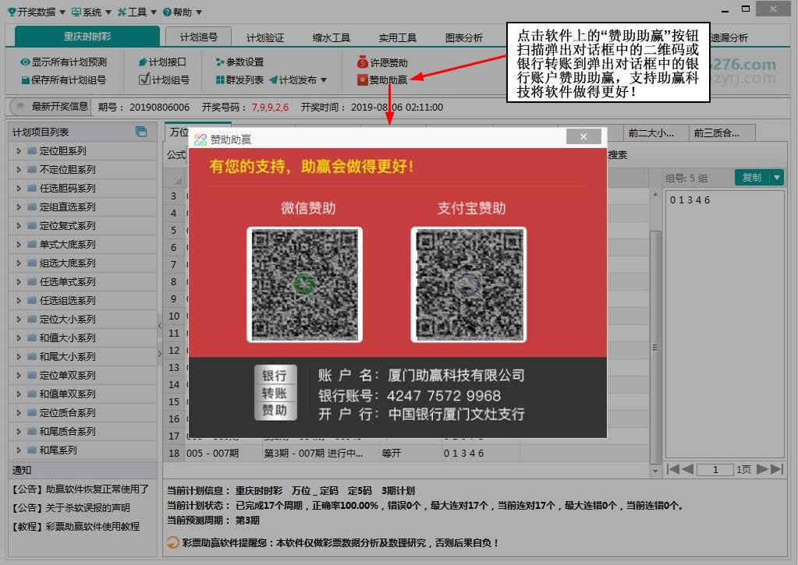Click the 支付宝赞助 QR code
Screen dimensions: 798x565
pyautogui.click(x=469, y=284)
